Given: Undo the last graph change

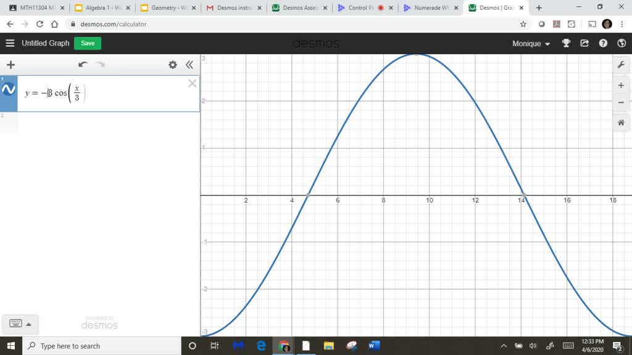Looking at the screenshot, I should (83, 64).
